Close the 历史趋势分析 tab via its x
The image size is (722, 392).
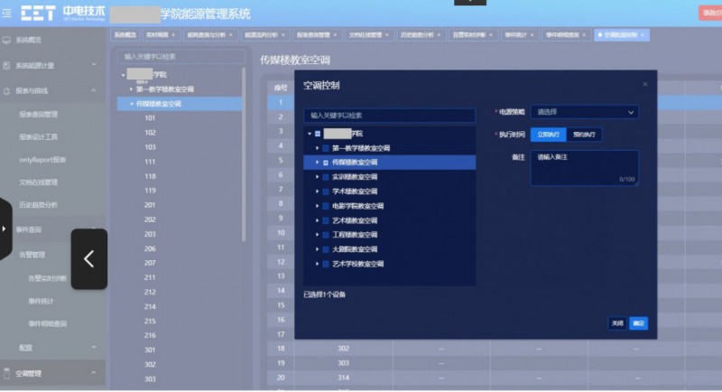click(x=439, y=35)
